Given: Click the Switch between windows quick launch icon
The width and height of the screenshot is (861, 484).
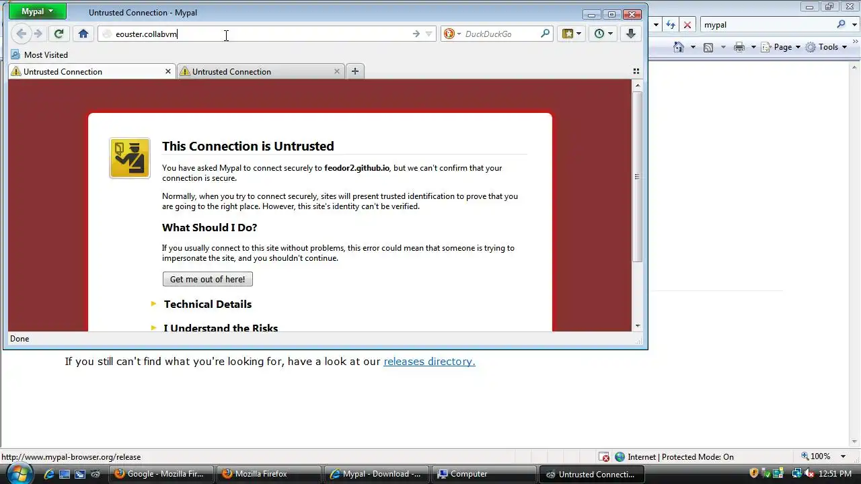Looking at the screenshot, I should point(79,474).
